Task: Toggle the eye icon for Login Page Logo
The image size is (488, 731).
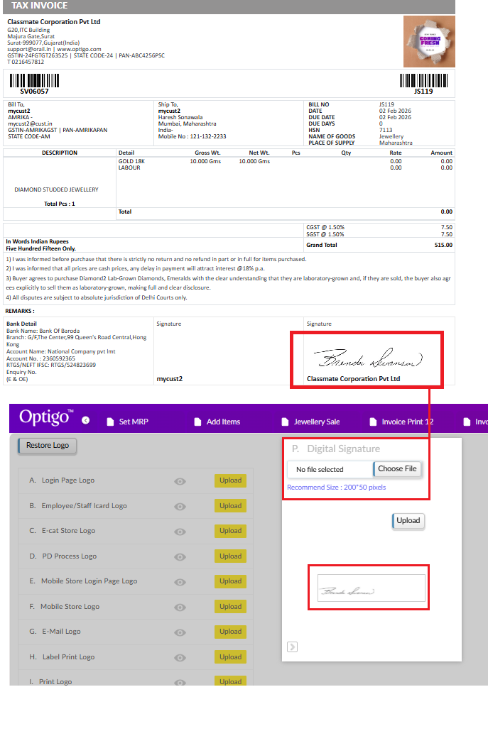Action: click(180, 481)
